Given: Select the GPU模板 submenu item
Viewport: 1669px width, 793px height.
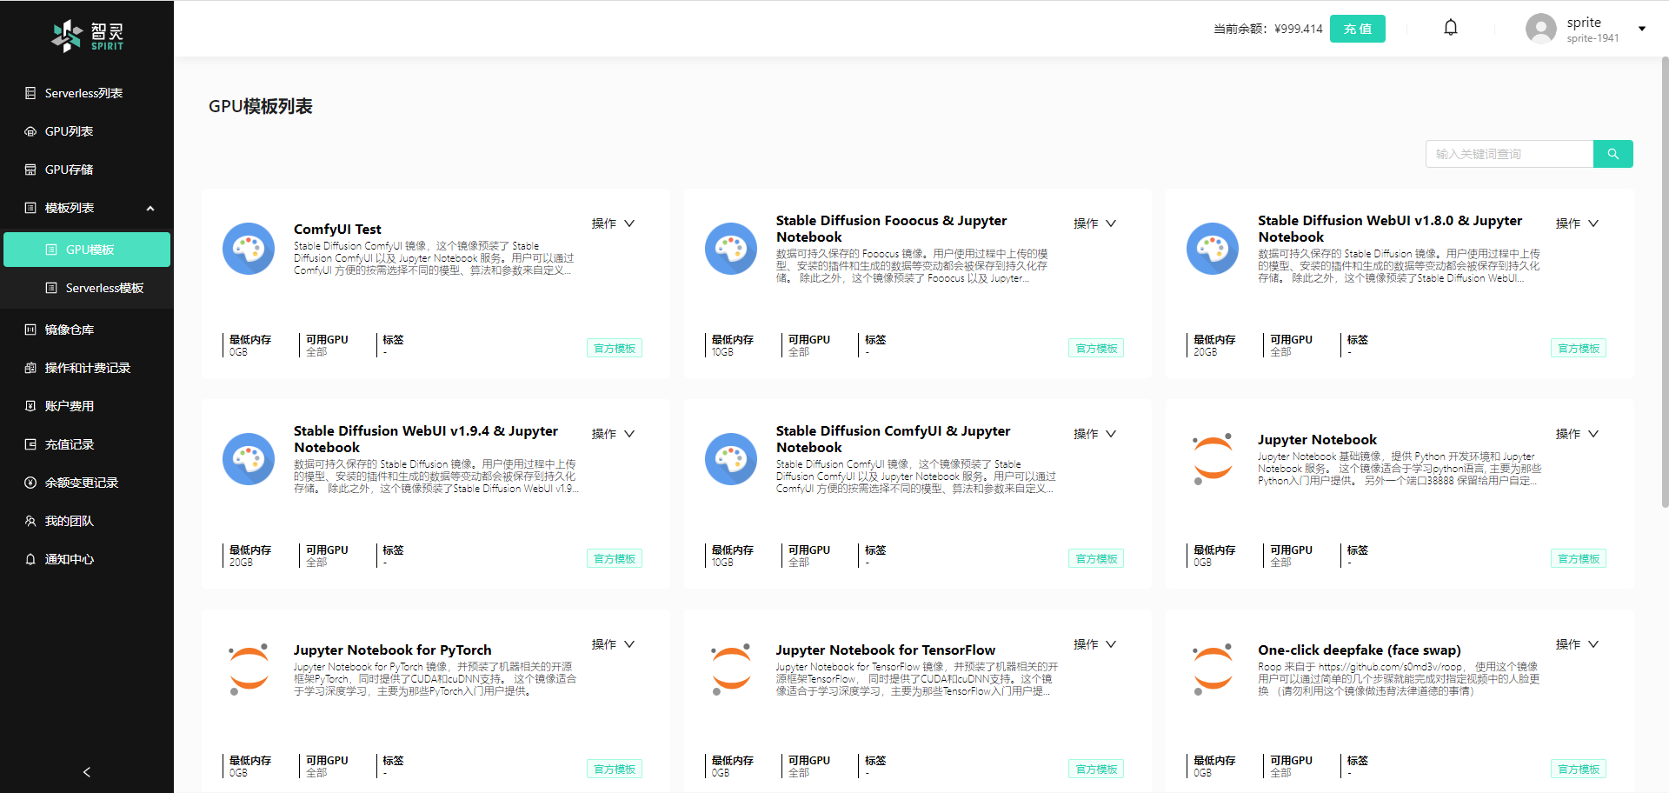Looking at the screenshot, I should tap(87, 250).
